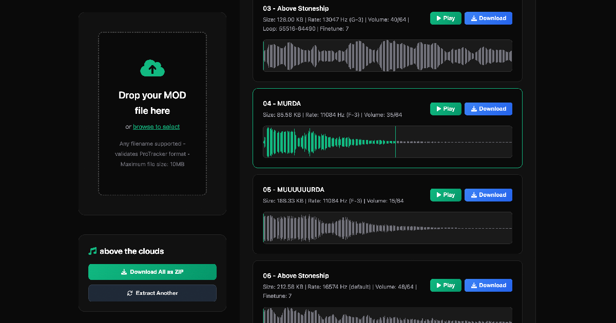This screenshot has height=323, width=616.
Task: Click the download icon on the MURDA sample
Action: pos(473,109)
